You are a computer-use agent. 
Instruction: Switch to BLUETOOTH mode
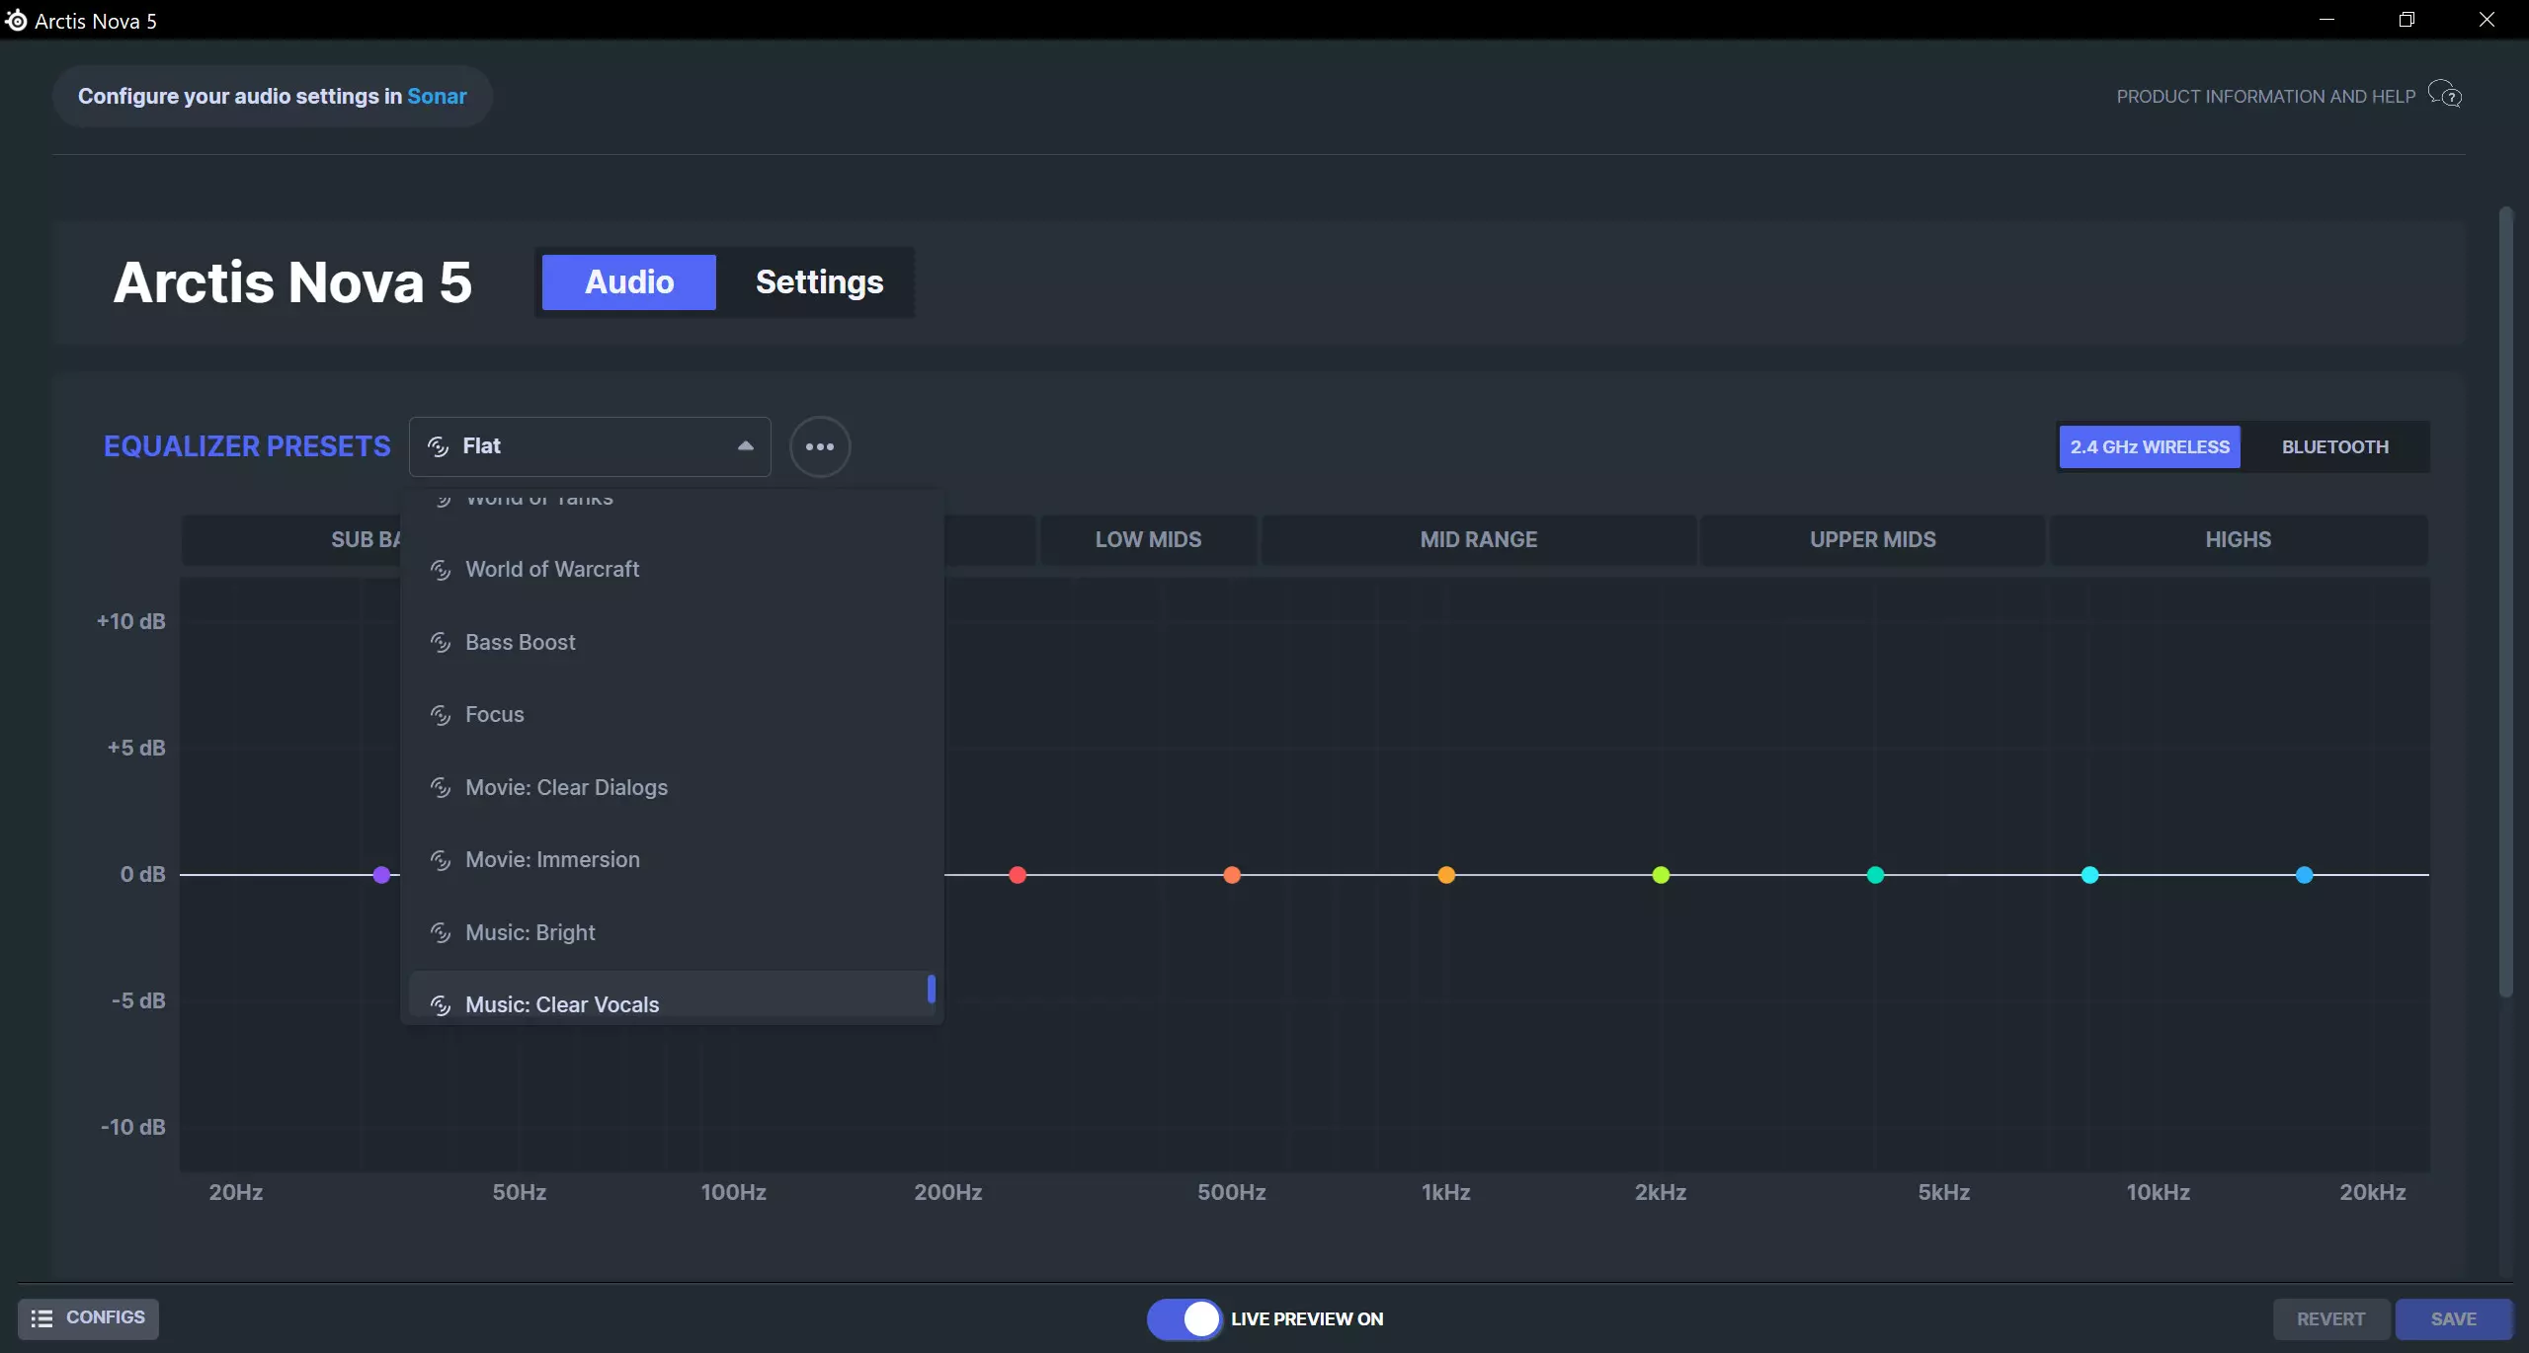tap(2335, 446)
